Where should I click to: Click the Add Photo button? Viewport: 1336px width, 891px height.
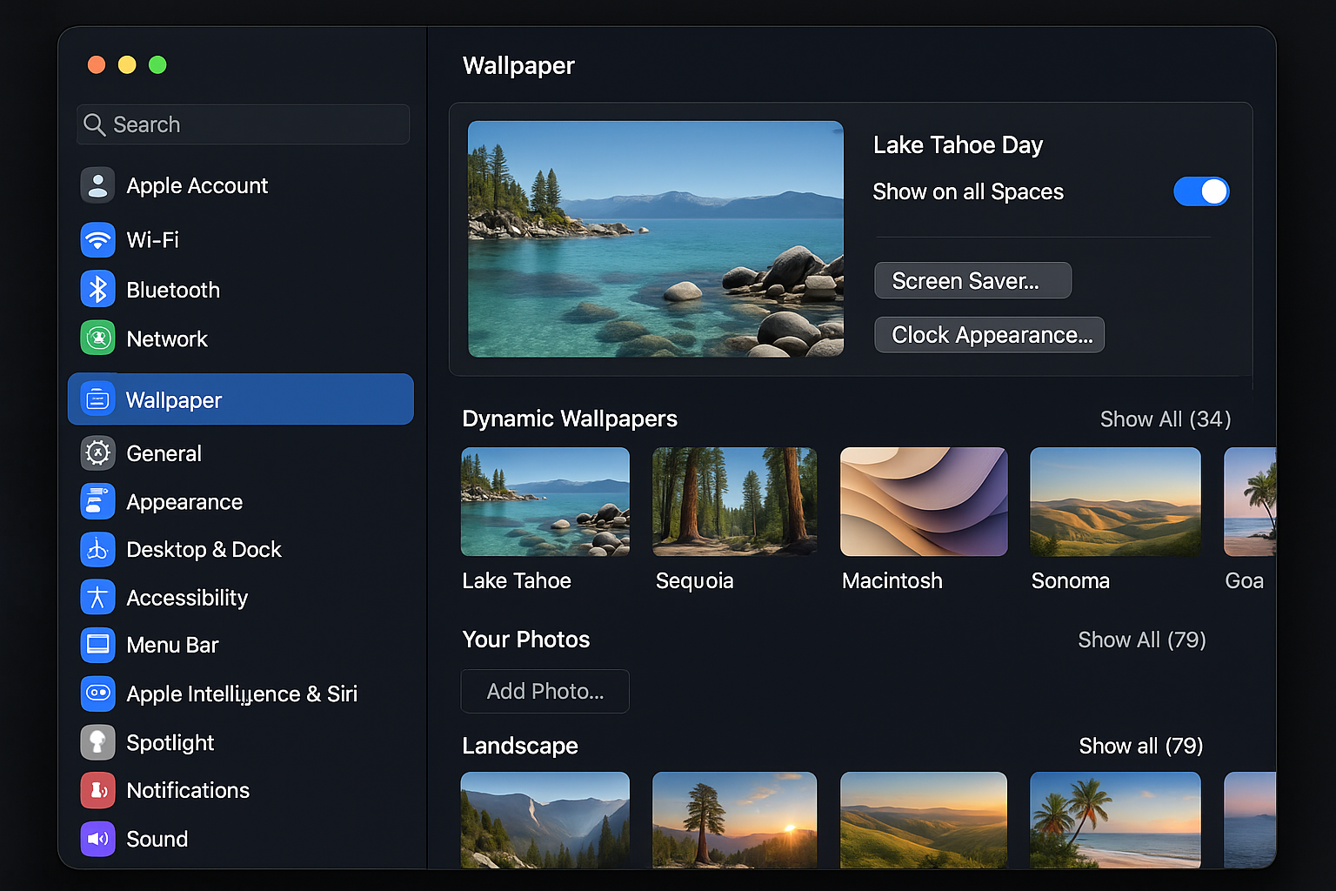point(544,691)
